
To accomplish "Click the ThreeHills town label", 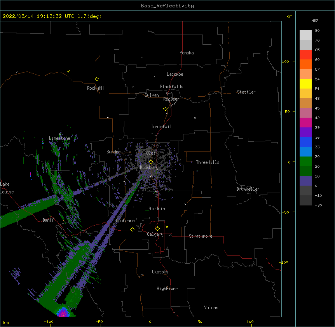I will click(208, 162).
